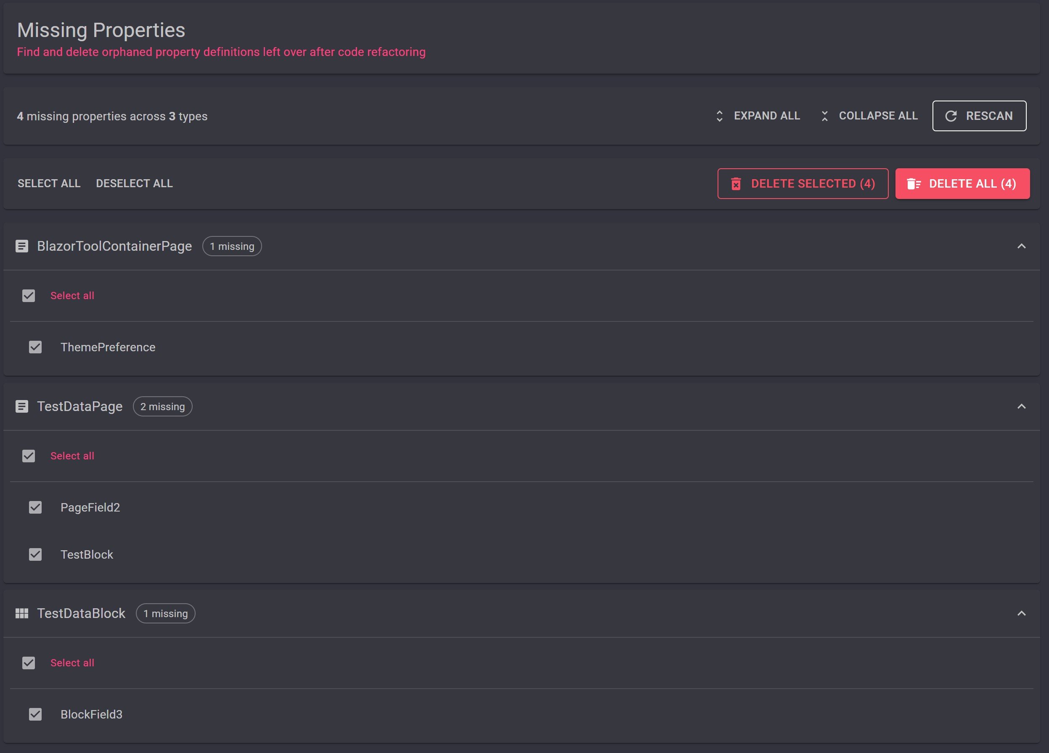Collapse the TestDataPage section chevron
Viewport: 1049px width, 753px height.
(1021, 406)
